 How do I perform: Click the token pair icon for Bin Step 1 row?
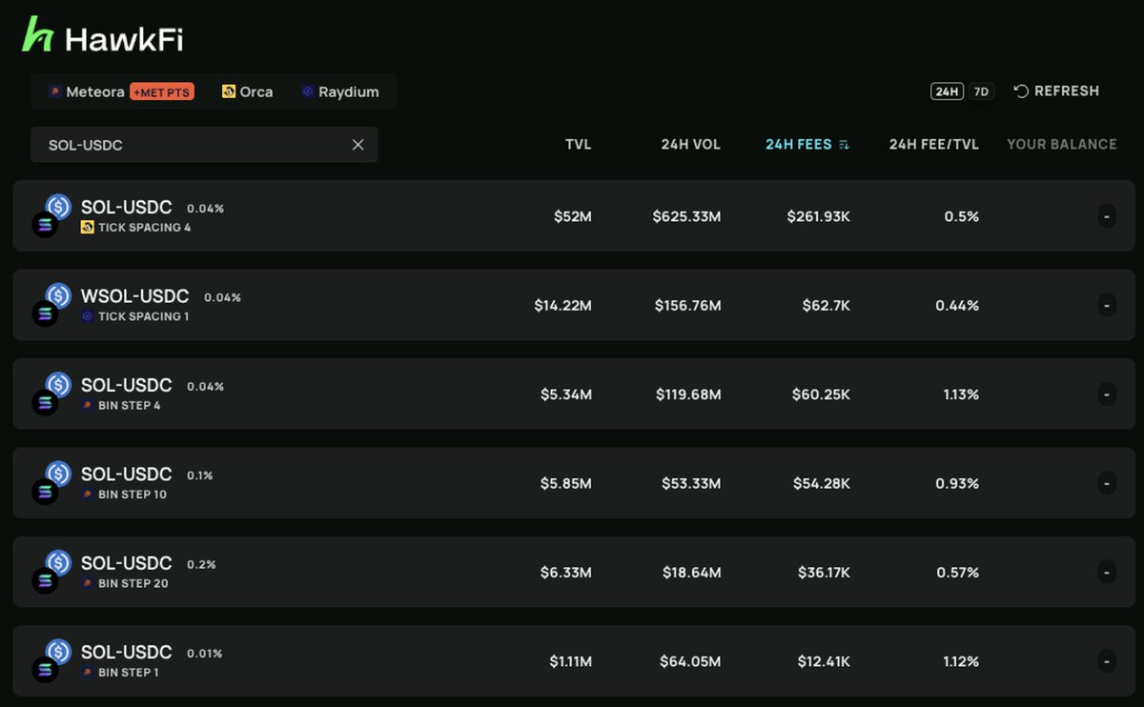click(51, 660)
